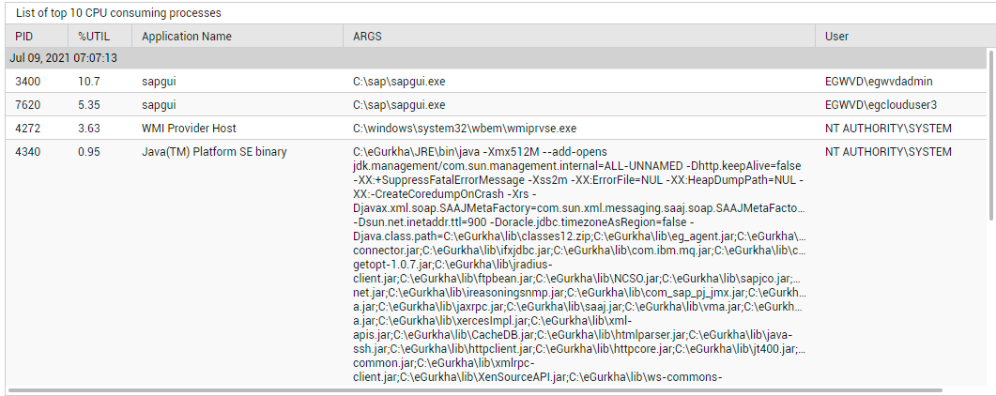Click the horizontal scrollbar at the bottom
The height and width of the screenshot is (396, 996).
[475, 390]
